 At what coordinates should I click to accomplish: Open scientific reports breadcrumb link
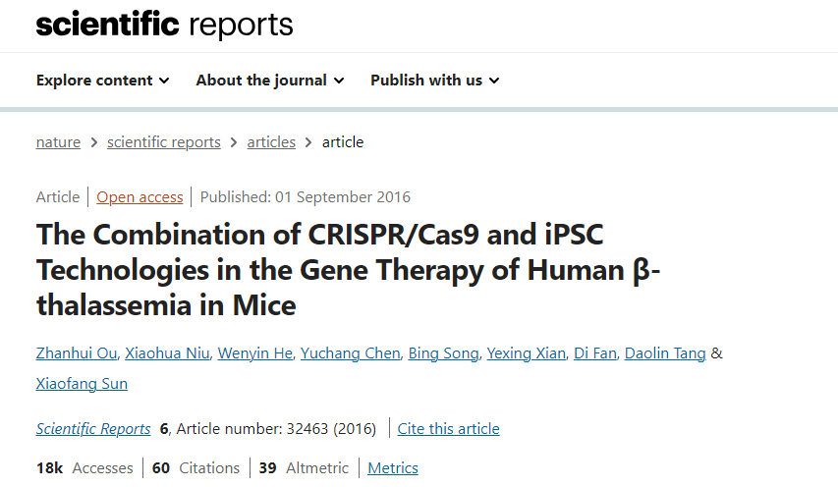click(x=163, y=142)
